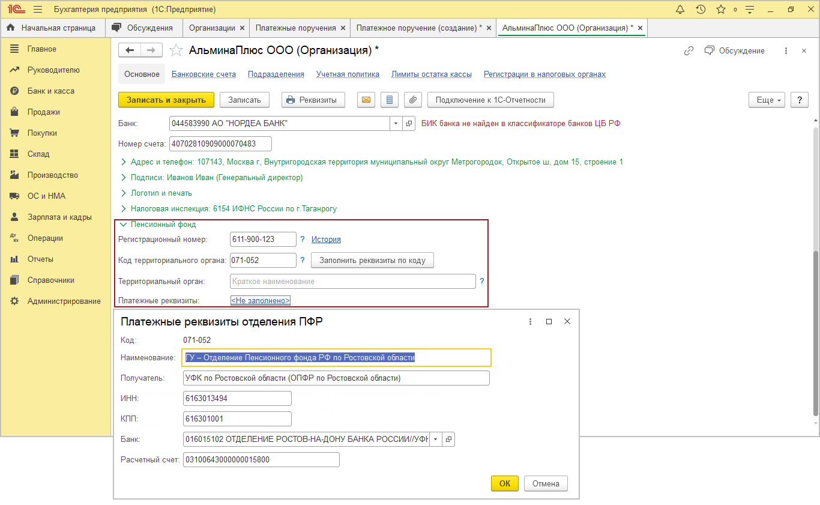Open Регистрации в налоговых органах link
The image size is (820, 505).
tap(544, 74)
